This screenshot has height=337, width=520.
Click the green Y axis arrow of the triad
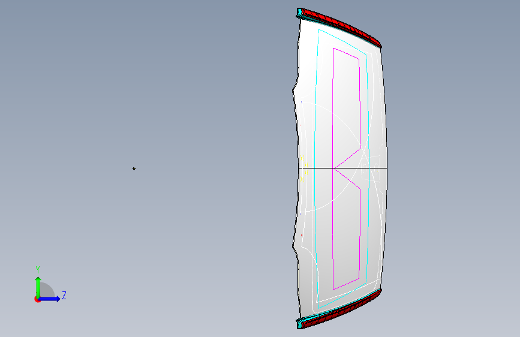38,287
